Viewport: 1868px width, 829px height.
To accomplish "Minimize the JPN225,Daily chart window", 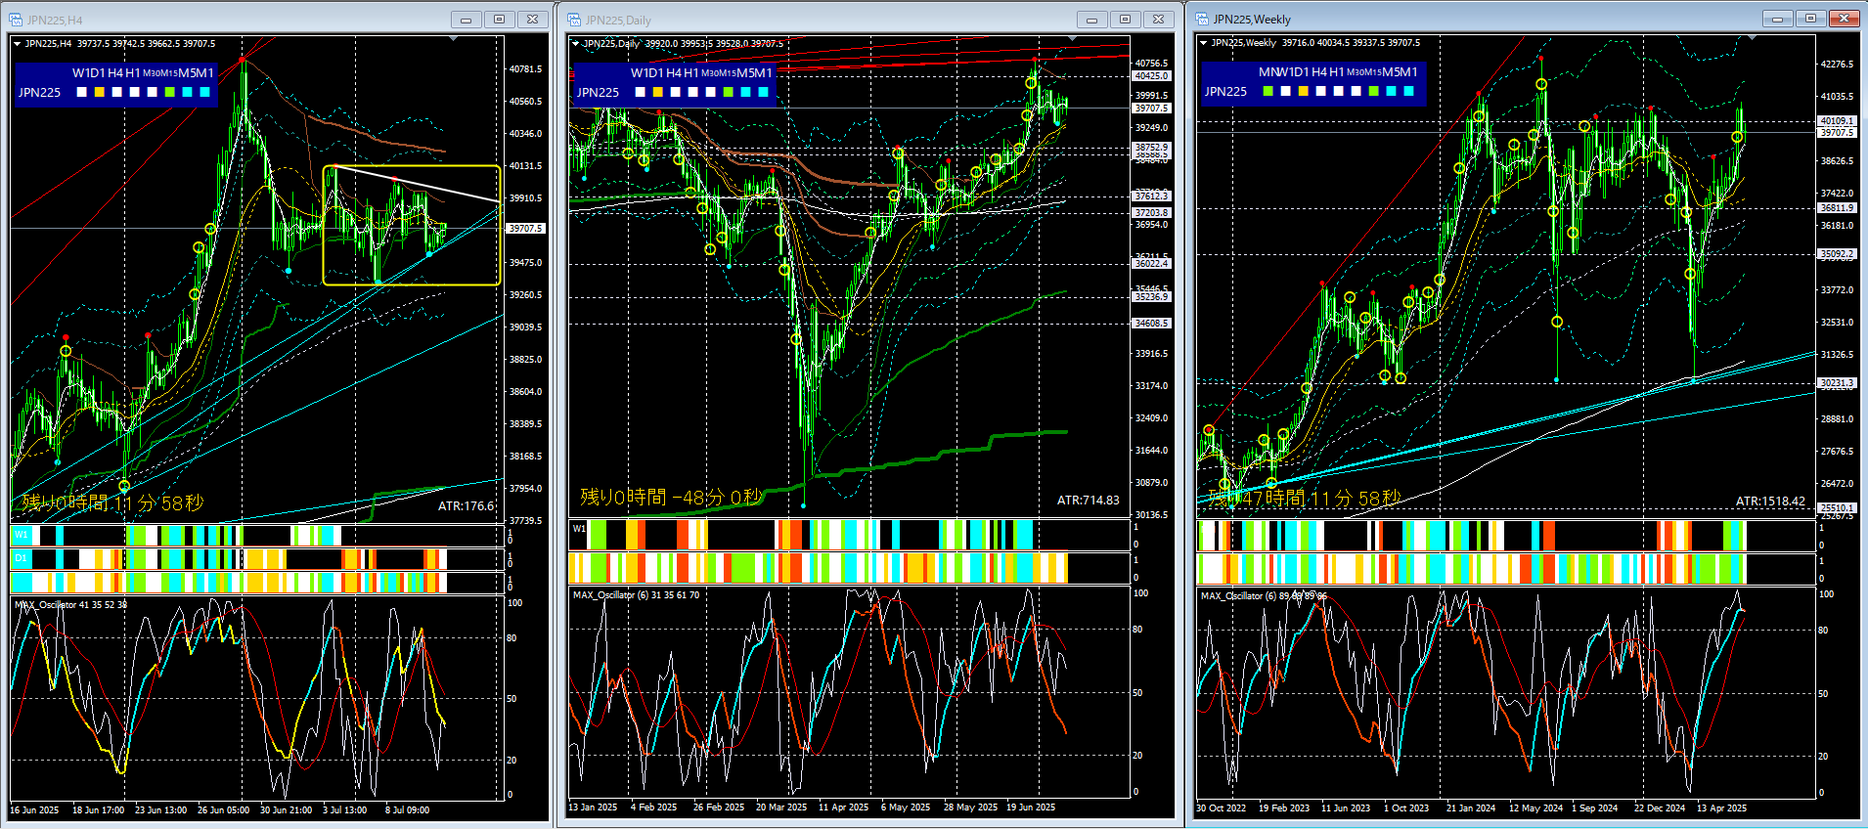I will pos(1091,20).
